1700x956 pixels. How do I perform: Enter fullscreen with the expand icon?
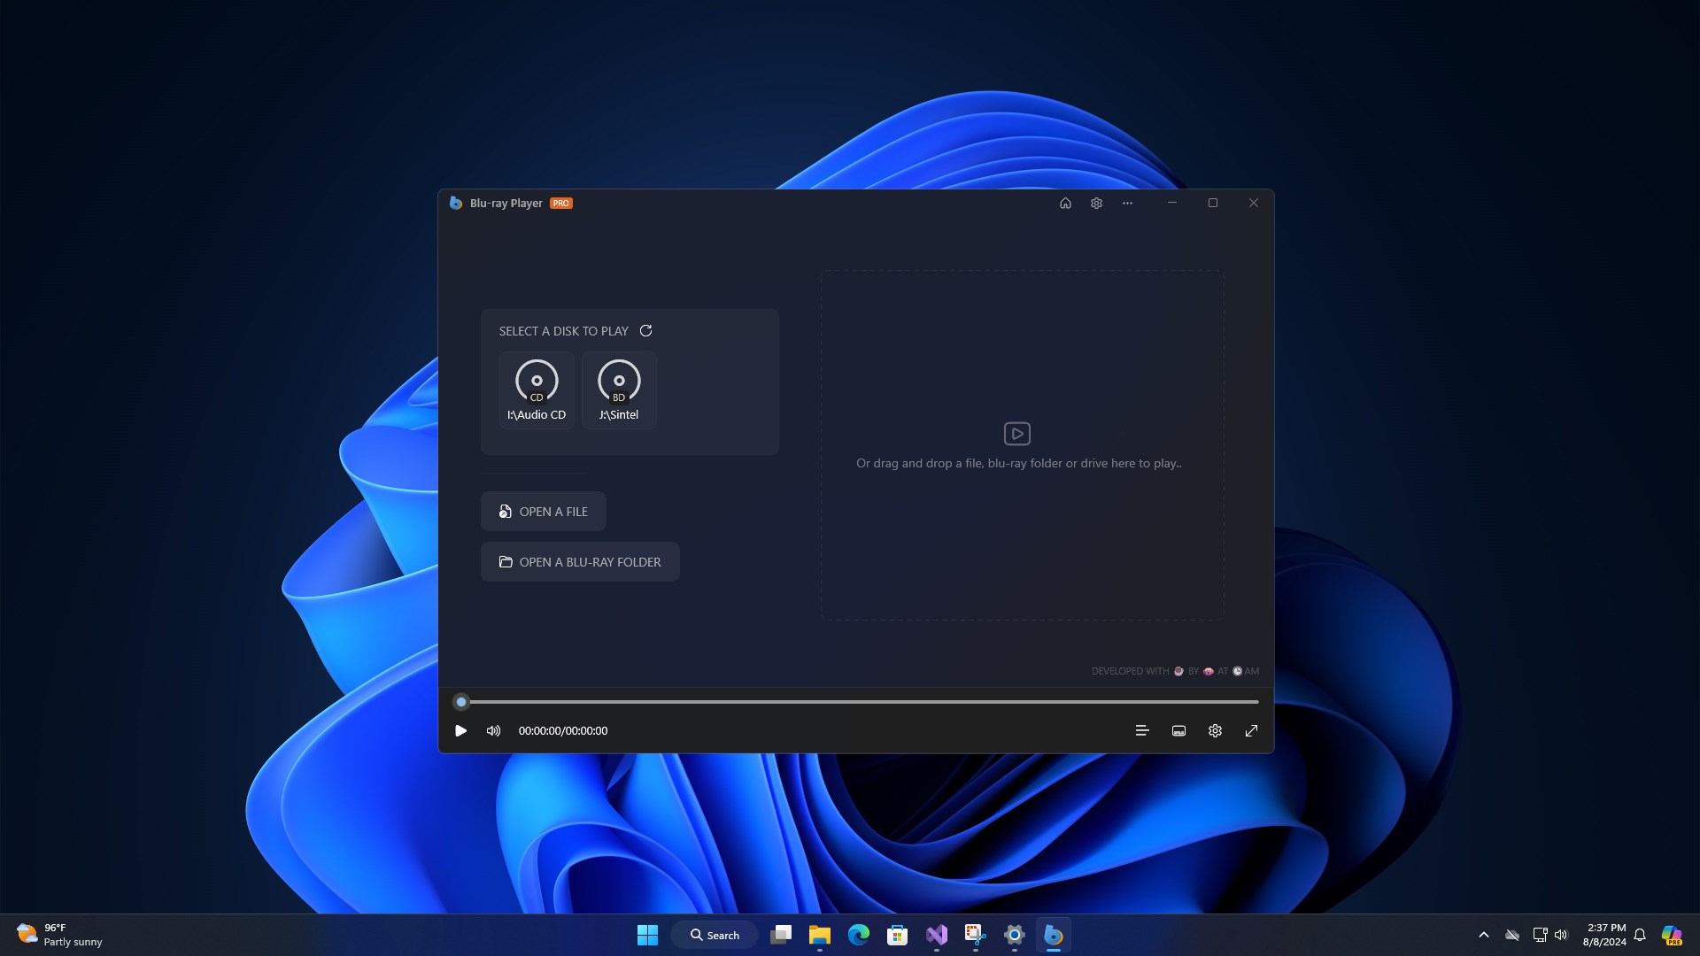pyautogui.click(x=1251, y=731)
